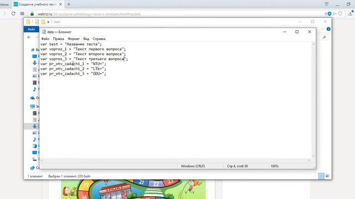The image size is (355, 199).
Task: Open the ad blocker shield icon
Action: pos(329,14)
